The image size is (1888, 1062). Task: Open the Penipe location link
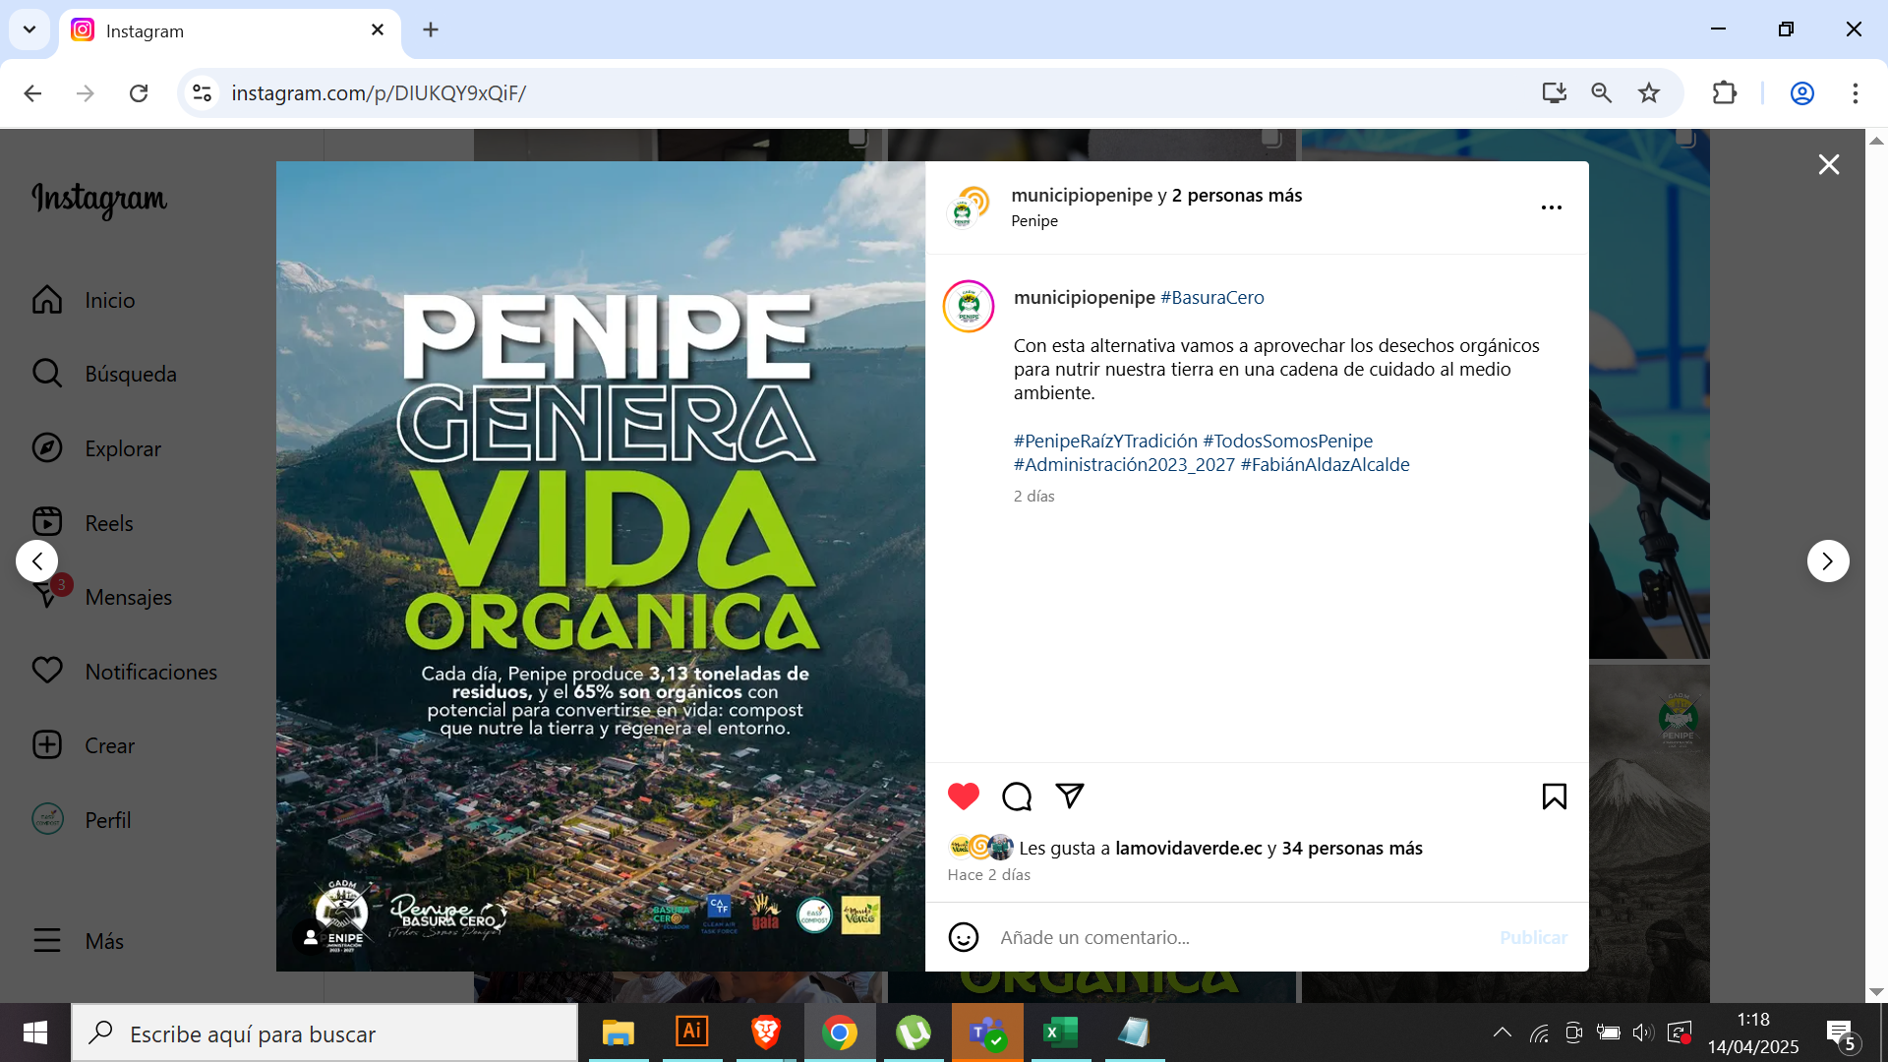click(x=1034, y=221)
